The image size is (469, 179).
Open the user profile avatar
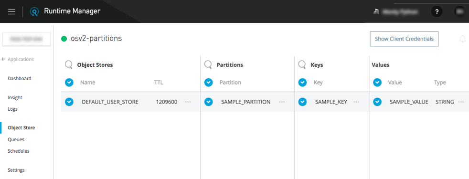[459, 11]
